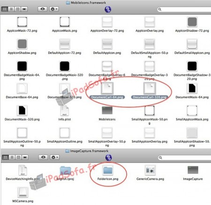
Task: Select the MSCamera.png file icon
Action: pyautogui.click(x=23, y=192)
